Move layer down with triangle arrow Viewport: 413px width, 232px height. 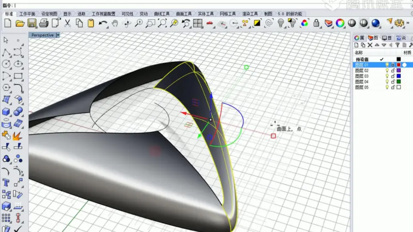tap(384, 45)
